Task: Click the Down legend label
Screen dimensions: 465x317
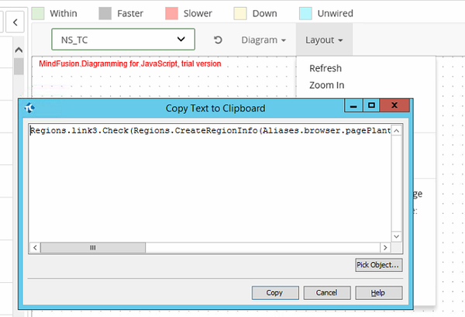Action: 264,13
